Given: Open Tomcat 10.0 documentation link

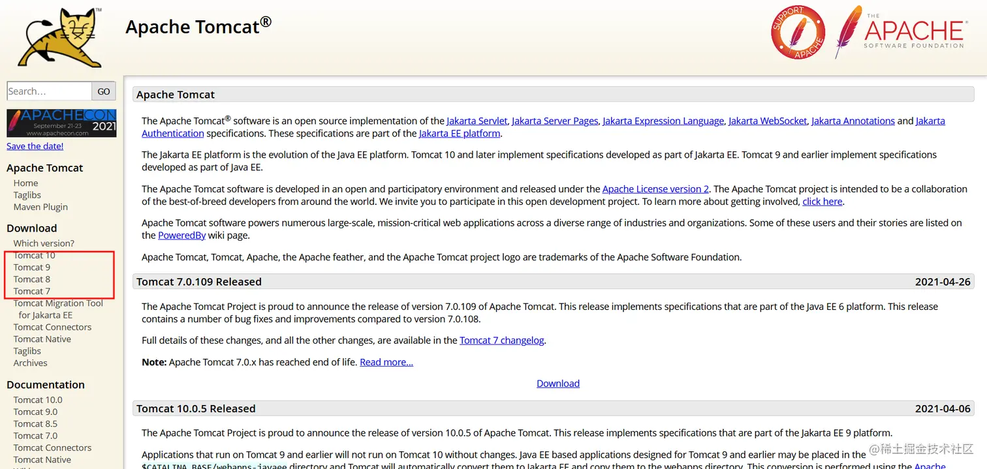Looking at the screenshot, I should 38,400.
